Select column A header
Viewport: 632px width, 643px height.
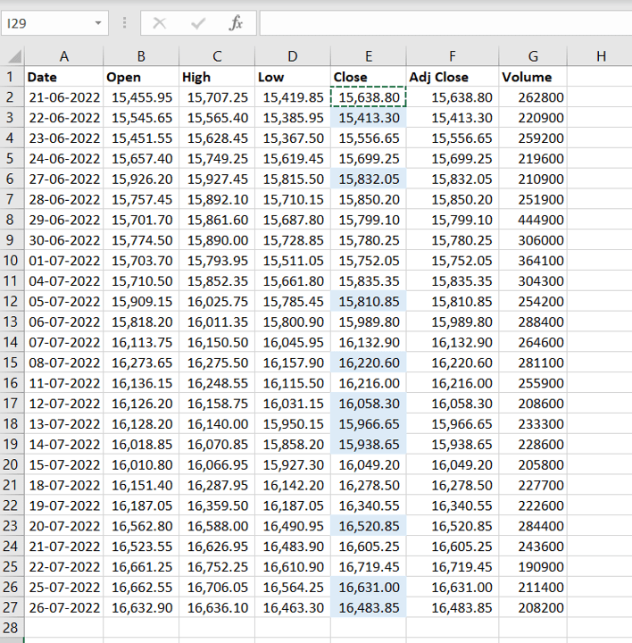pyautogui.click(x=64, y=56)
